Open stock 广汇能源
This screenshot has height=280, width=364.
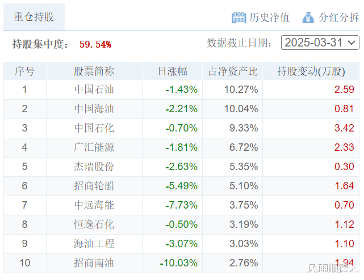(94, 147)
